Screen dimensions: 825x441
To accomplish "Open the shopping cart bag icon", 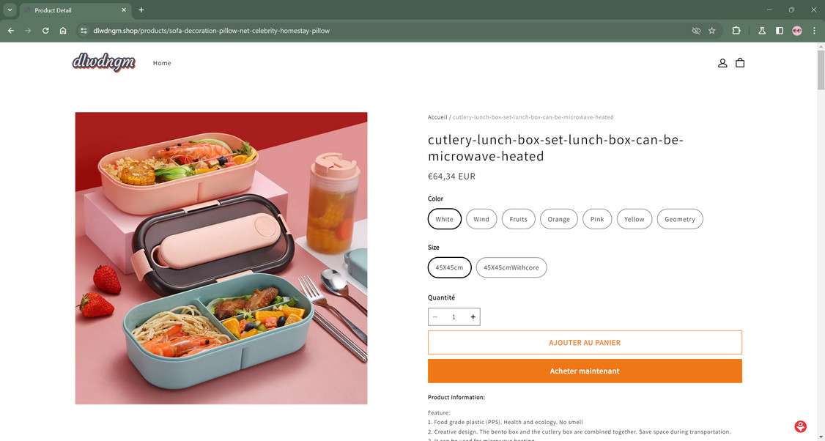I will pos(740,63).
